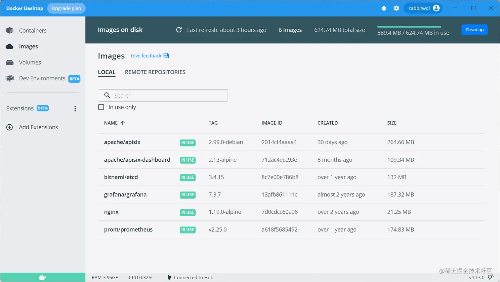This screenshot has width=500, height=282.
Task: Click the lightbulb icon next to version
Action: pyautogui.click(x=490, y=277)
